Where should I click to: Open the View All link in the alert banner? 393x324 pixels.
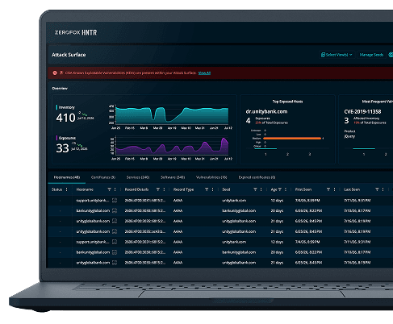[204, 73]
